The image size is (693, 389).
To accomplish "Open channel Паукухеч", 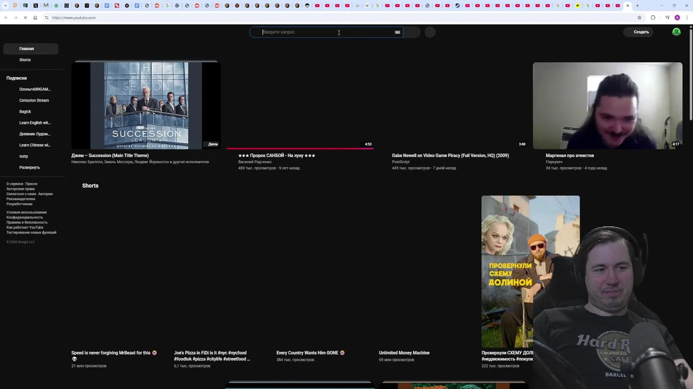I will [554, 162].
